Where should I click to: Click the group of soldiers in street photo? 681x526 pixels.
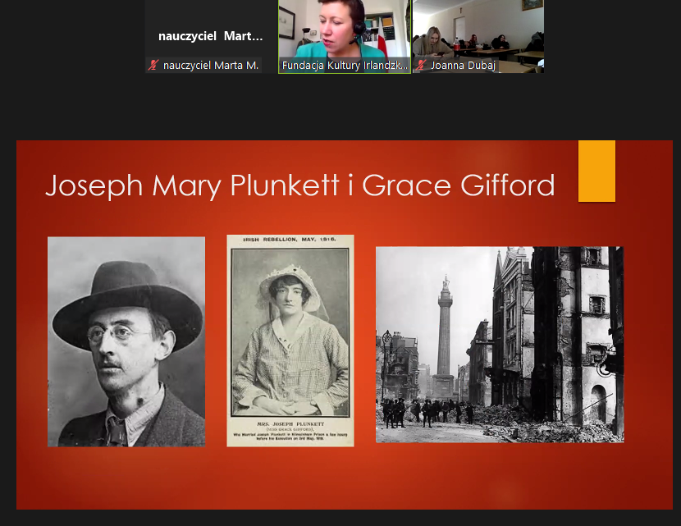coord(423,410)
